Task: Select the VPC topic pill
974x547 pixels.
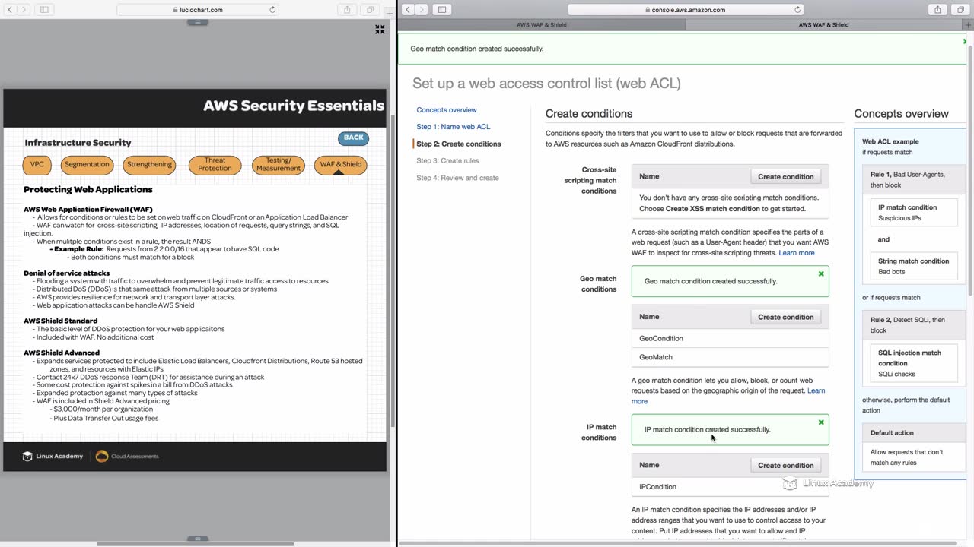Action: (x=37, y=164)
